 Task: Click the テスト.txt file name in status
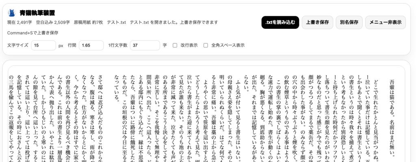[117, 22]
